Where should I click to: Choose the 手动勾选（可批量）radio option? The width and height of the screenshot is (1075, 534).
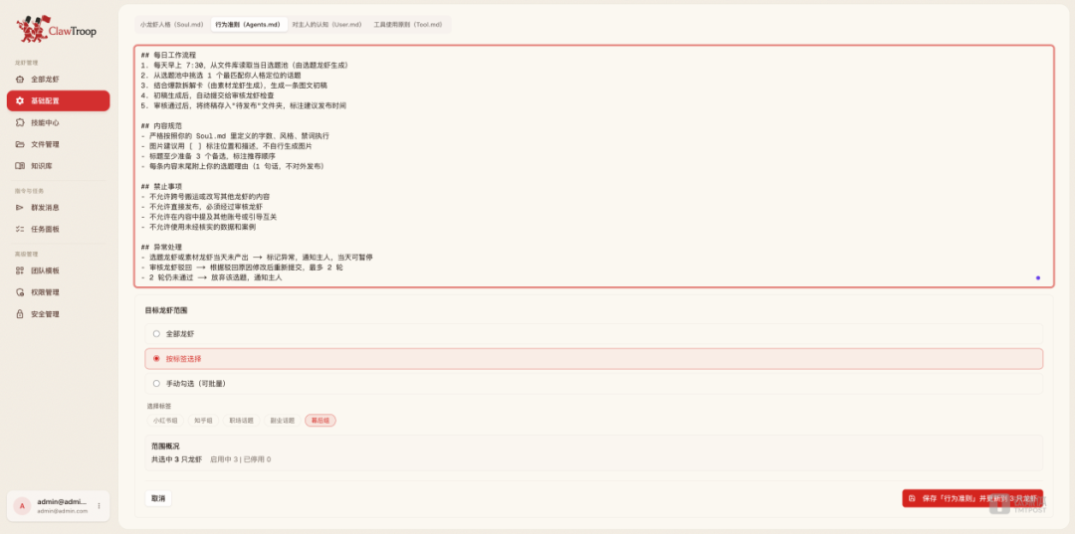point(156,384)
